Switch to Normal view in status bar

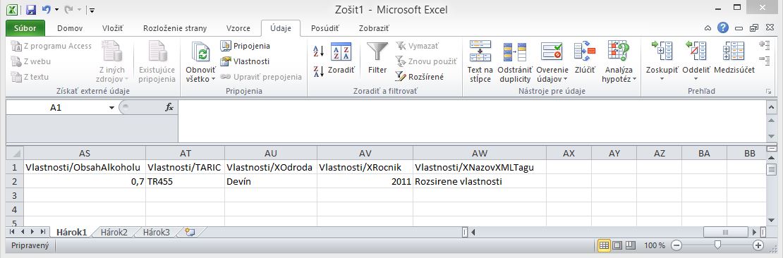click(x=605, y=245)
